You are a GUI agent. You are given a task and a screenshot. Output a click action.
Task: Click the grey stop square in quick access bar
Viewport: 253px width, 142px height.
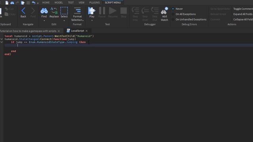[x=28, y=3]
